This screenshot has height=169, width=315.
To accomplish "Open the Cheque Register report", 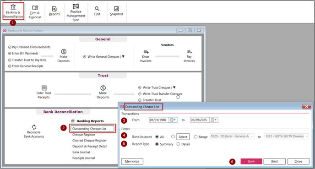I will 84,135.
